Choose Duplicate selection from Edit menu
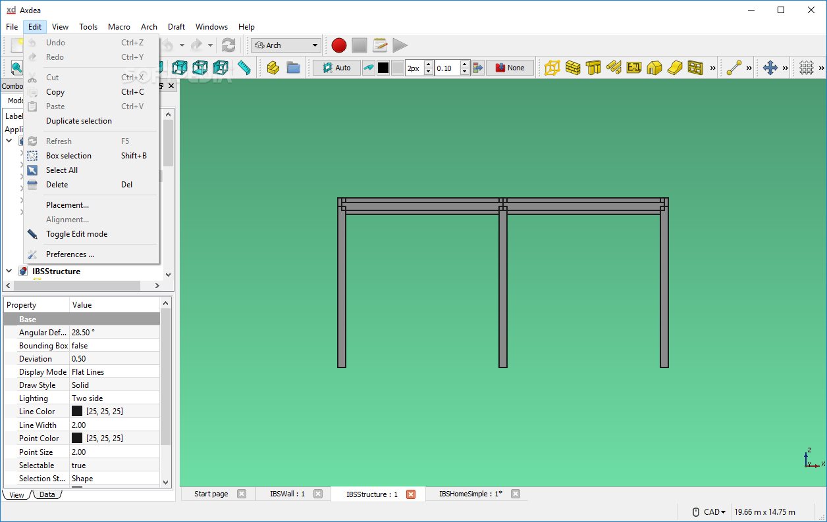The width and height of the screenshot is (827, 522). click(91, 121)
